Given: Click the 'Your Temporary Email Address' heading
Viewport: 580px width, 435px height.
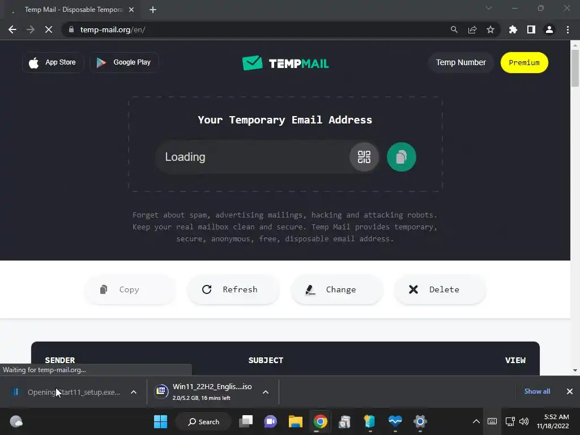Looking at the screenshot, I should click(285, 120).
